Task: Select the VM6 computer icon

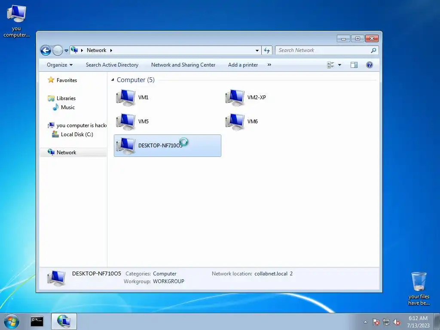Action: pyautogui.click(x=235, y=122)
